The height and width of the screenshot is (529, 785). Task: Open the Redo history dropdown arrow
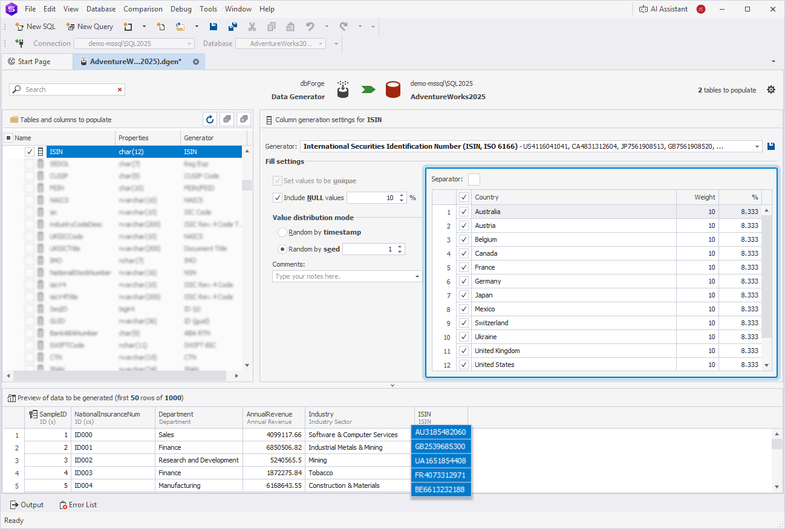[x=360, y=27]
